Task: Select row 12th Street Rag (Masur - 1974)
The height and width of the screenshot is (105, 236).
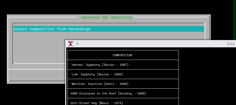Action: [123, 102]
